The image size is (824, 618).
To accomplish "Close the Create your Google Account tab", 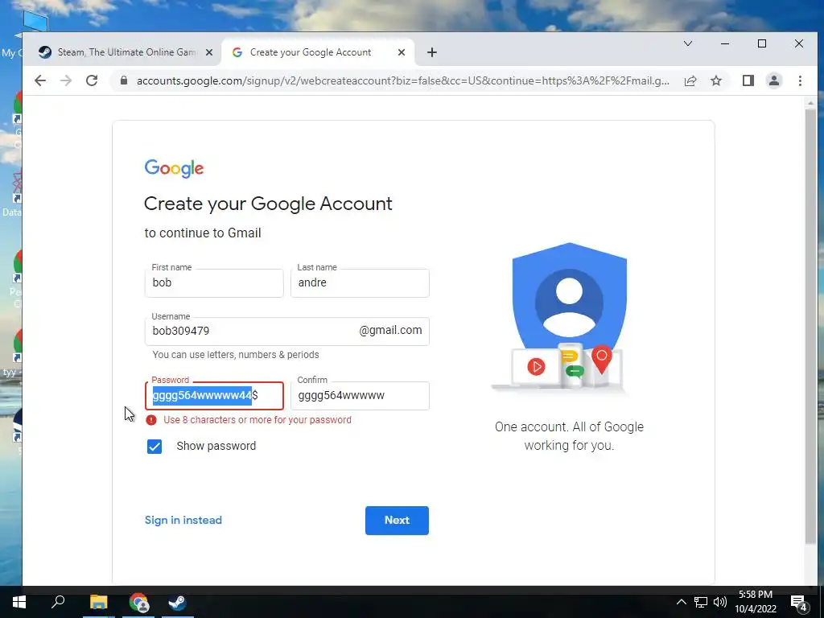I will [x=401, y=52].
